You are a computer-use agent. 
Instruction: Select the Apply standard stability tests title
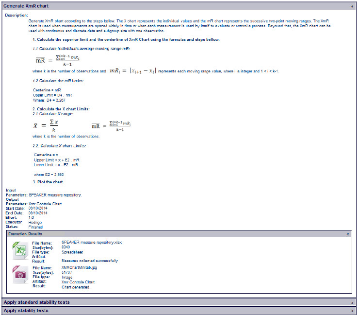tap(36, 302)
